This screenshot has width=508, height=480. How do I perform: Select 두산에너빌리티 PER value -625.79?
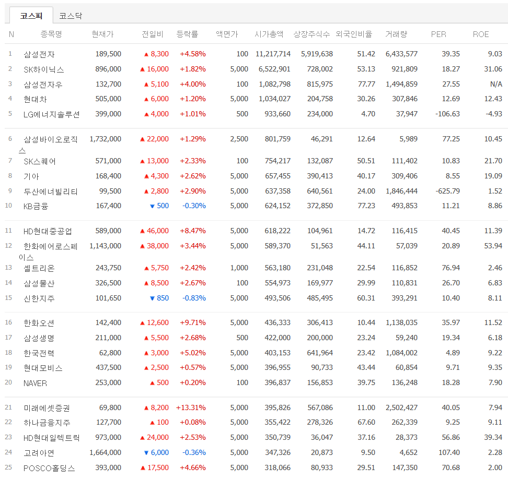click(x=447, y=191)
